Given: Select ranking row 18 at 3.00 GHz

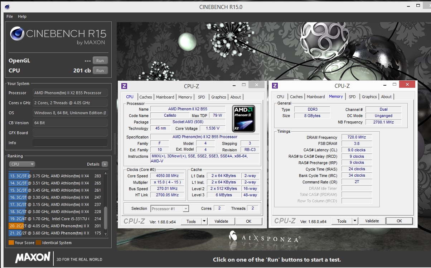Looking at the screenshot, I should click(55, 212).
